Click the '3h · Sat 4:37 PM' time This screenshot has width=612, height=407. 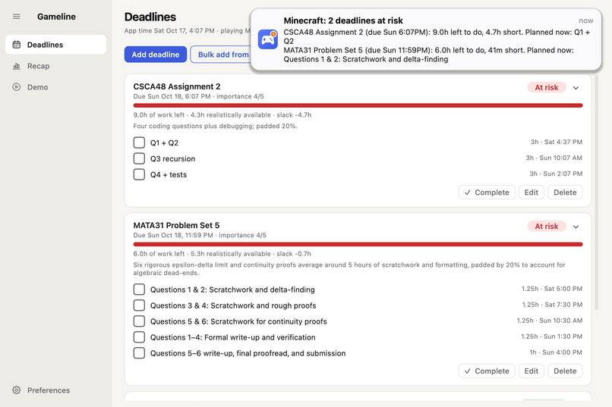tap(556, 142)
